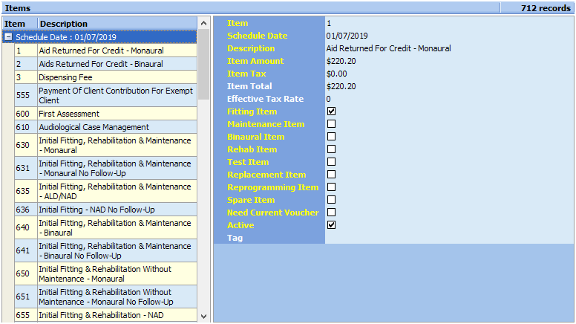Click the list scrollbar down arrow

pos(204,316)
